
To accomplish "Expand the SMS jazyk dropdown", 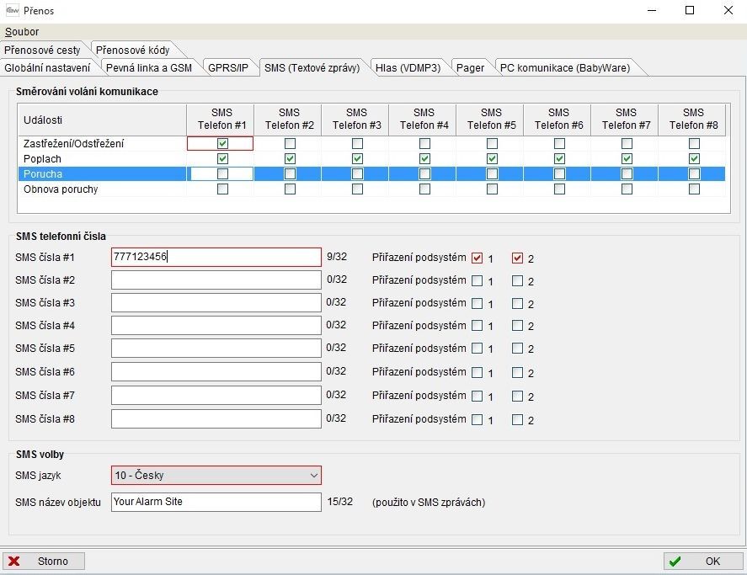I will [x=311, y=476].
